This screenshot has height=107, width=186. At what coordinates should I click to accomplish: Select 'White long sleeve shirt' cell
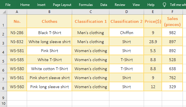(49, 42)
